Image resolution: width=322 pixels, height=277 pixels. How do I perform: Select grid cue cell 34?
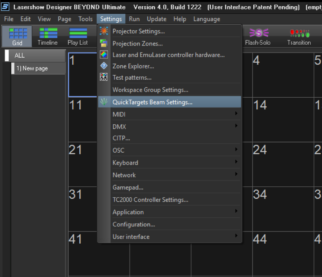click(x=283, y=209)
